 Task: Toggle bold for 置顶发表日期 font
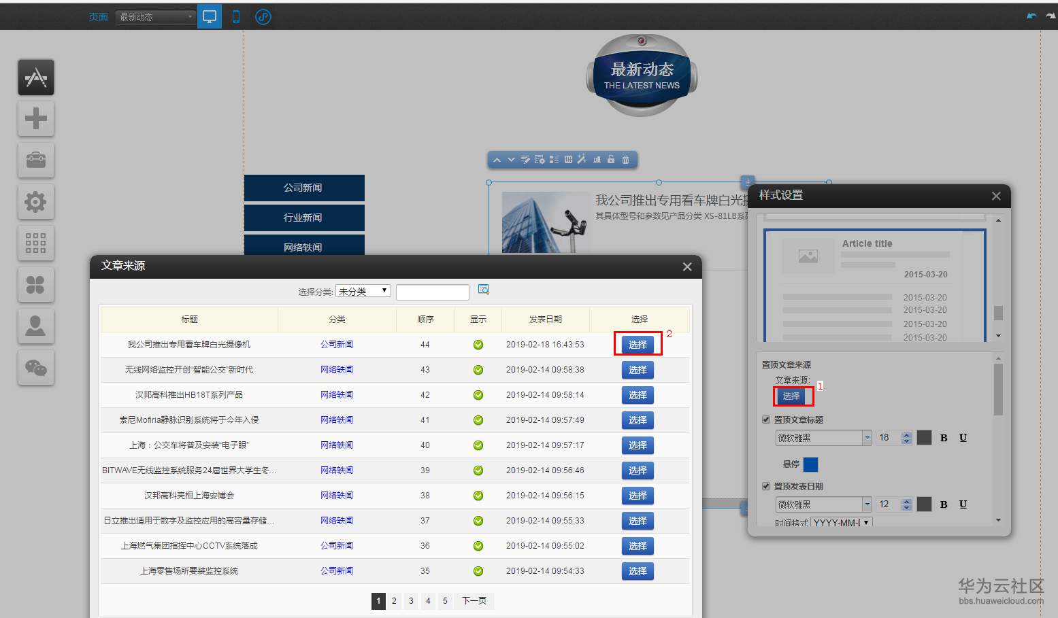(x=944, y=504)
